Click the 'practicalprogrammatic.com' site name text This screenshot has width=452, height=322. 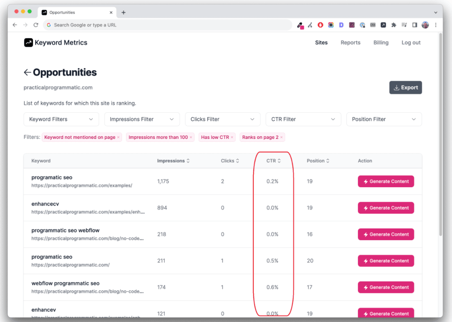[x=58, y=87]
